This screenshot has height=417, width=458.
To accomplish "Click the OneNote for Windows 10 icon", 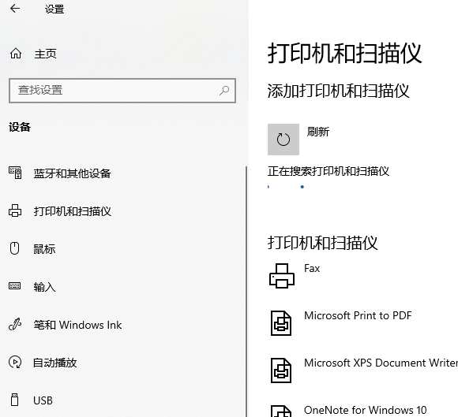I will (281, 411).
